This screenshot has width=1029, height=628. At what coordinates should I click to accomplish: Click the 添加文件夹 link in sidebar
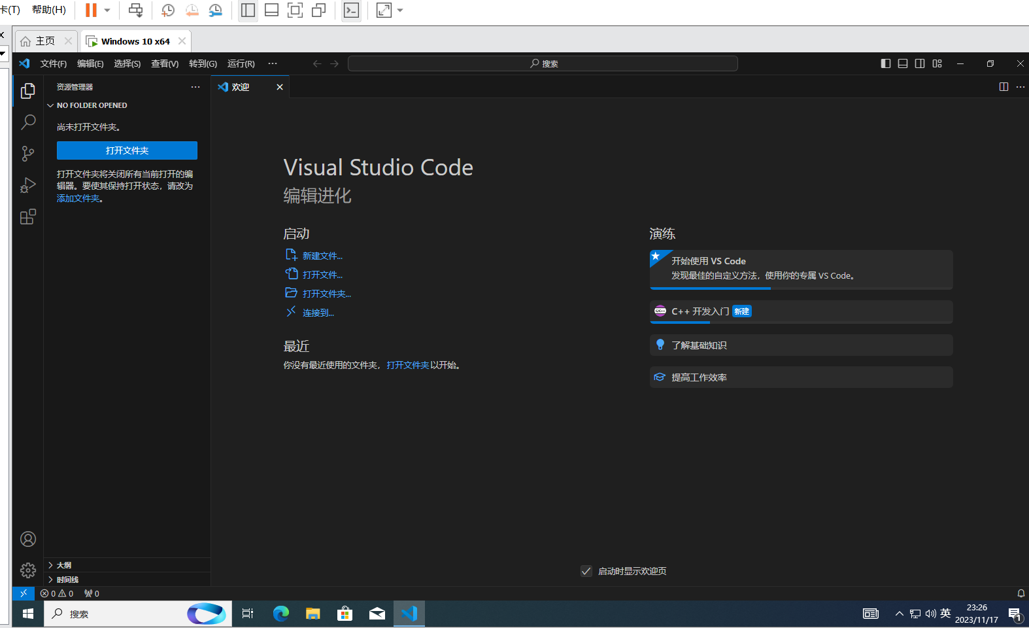(x=78, y=198)
